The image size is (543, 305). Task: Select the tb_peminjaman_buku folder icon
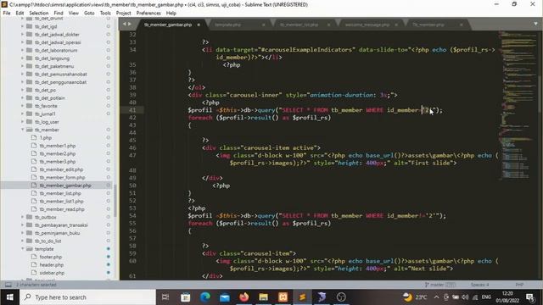click(29, 233)
